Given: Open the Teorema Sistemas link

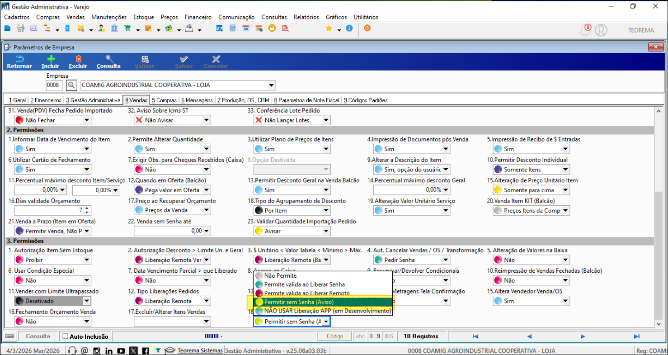Looking at the screenshot, I should pyautogui.click(x=200, y=350).
